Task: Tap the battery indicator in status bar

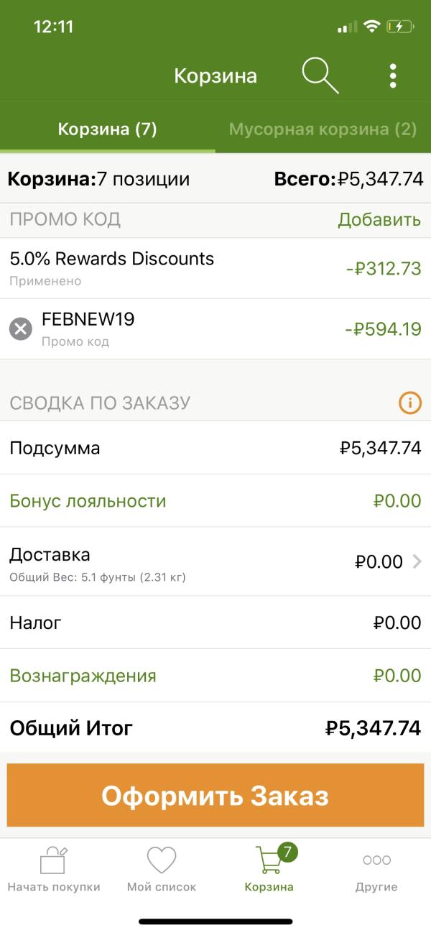Action: coord(400,27)
